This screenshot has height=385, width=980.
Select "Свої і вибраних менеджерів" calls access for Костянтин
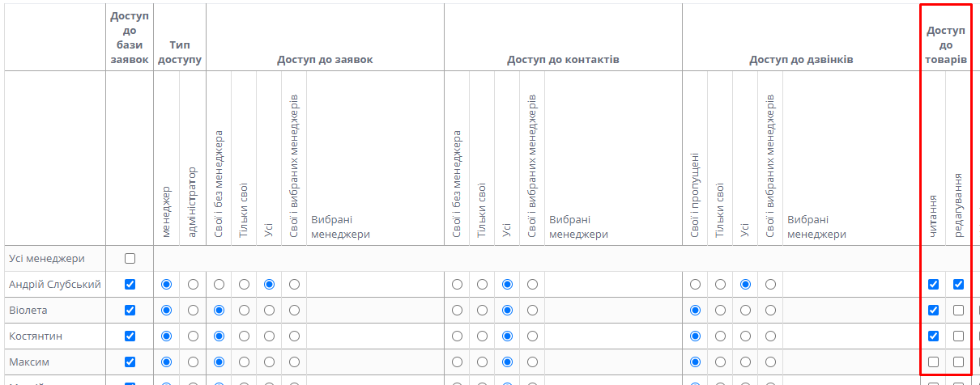770,336
